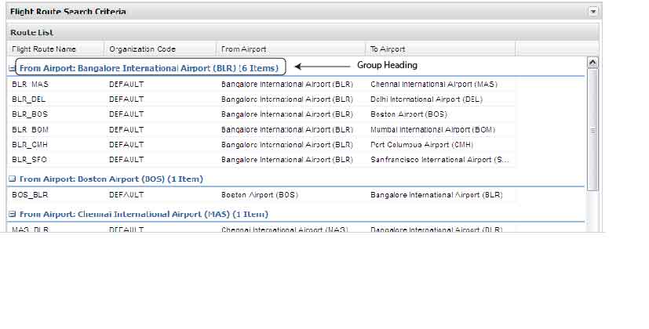649x329 pixels.
Task: Sort by From Airport column header
Action: pyautogui.click(x=290, y=49)
